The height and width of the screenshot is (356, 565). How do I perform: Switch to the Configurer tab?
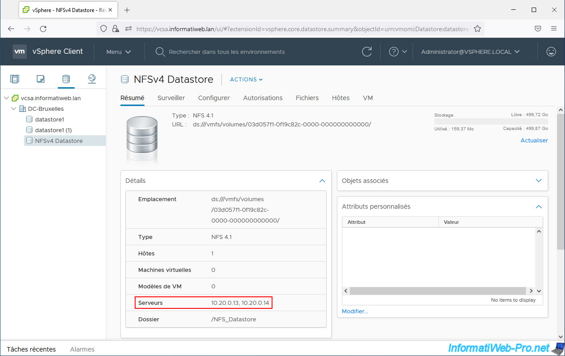(x=214, y=98)
